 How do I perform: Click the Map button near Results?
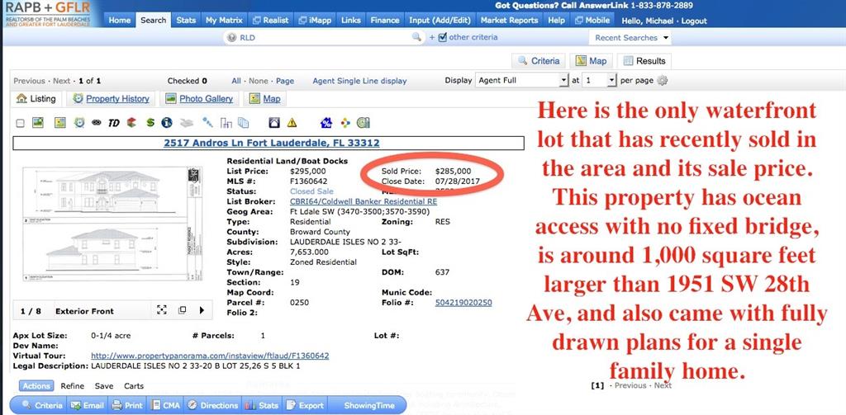(591, 61)
